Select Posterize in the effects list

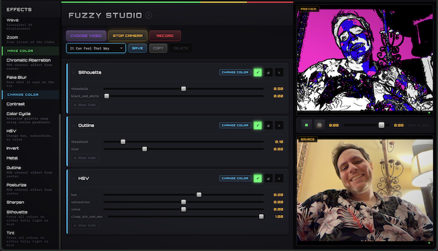(17, 185)
